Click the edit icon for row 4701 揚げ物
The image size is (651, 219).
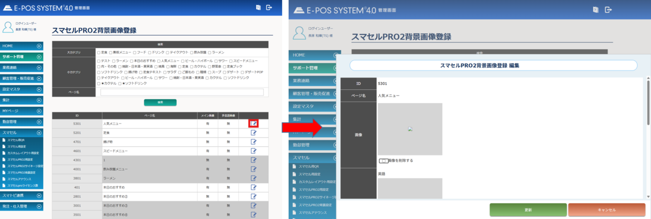coord(254,141)
